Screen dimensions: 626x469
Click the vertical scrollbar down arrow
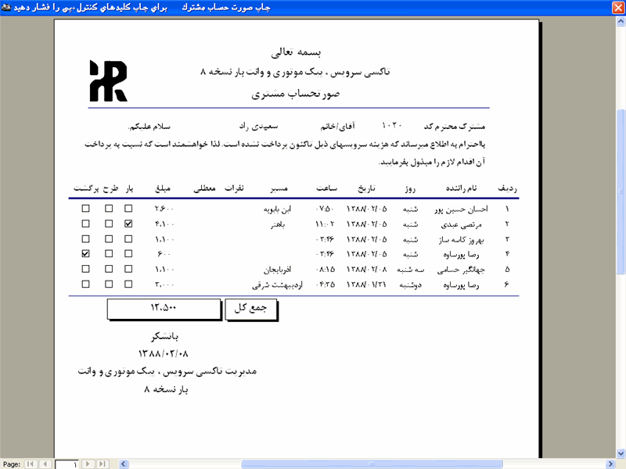[x=621, y=453]
